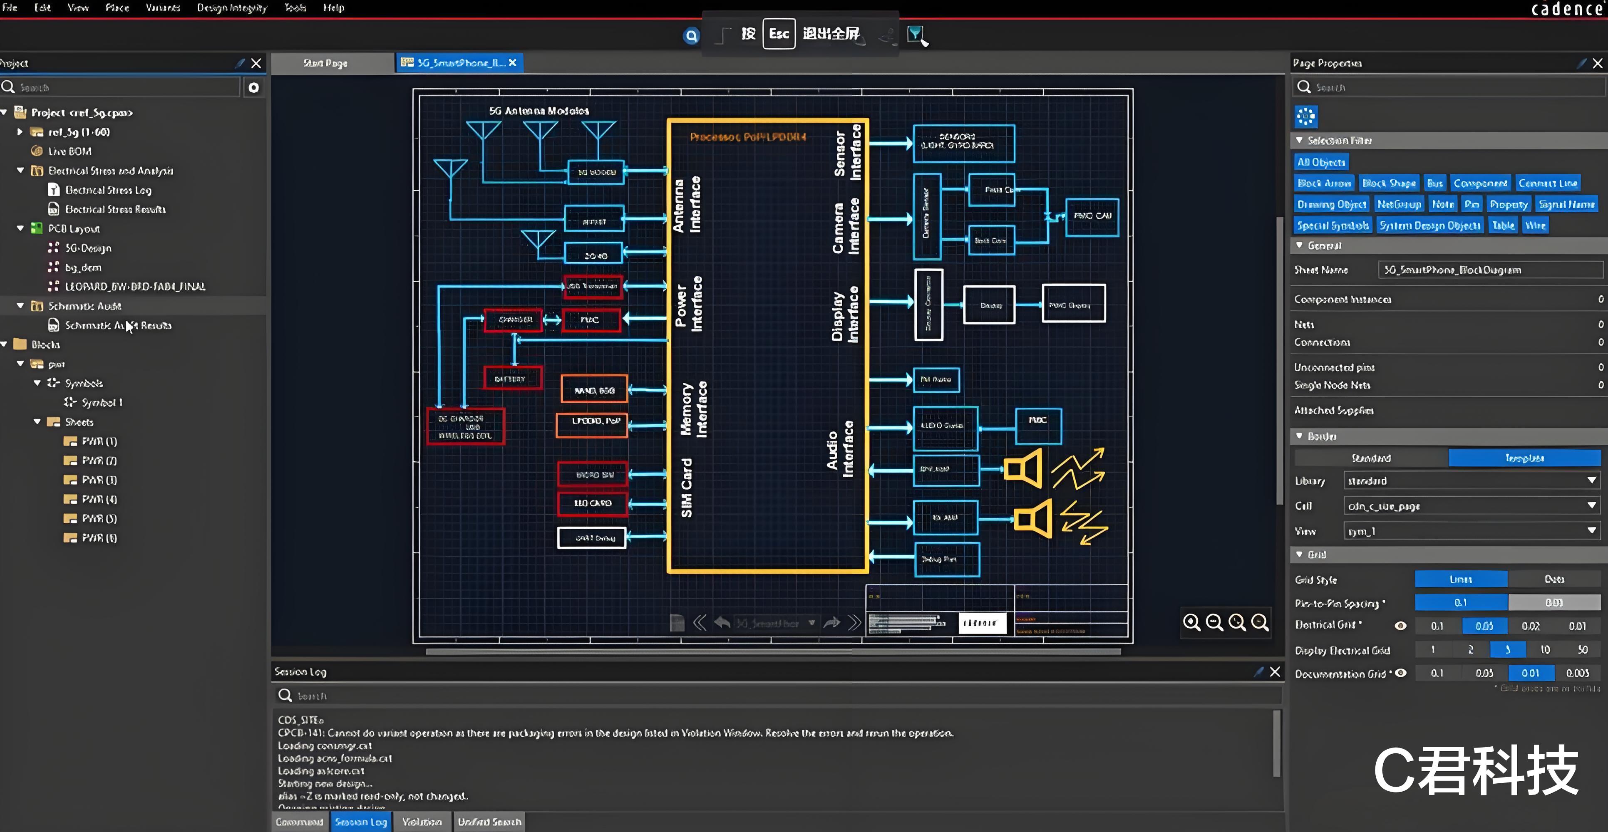Open the Cell dropdown
The image size is (1608, 832).
(x=1591, y=505)
